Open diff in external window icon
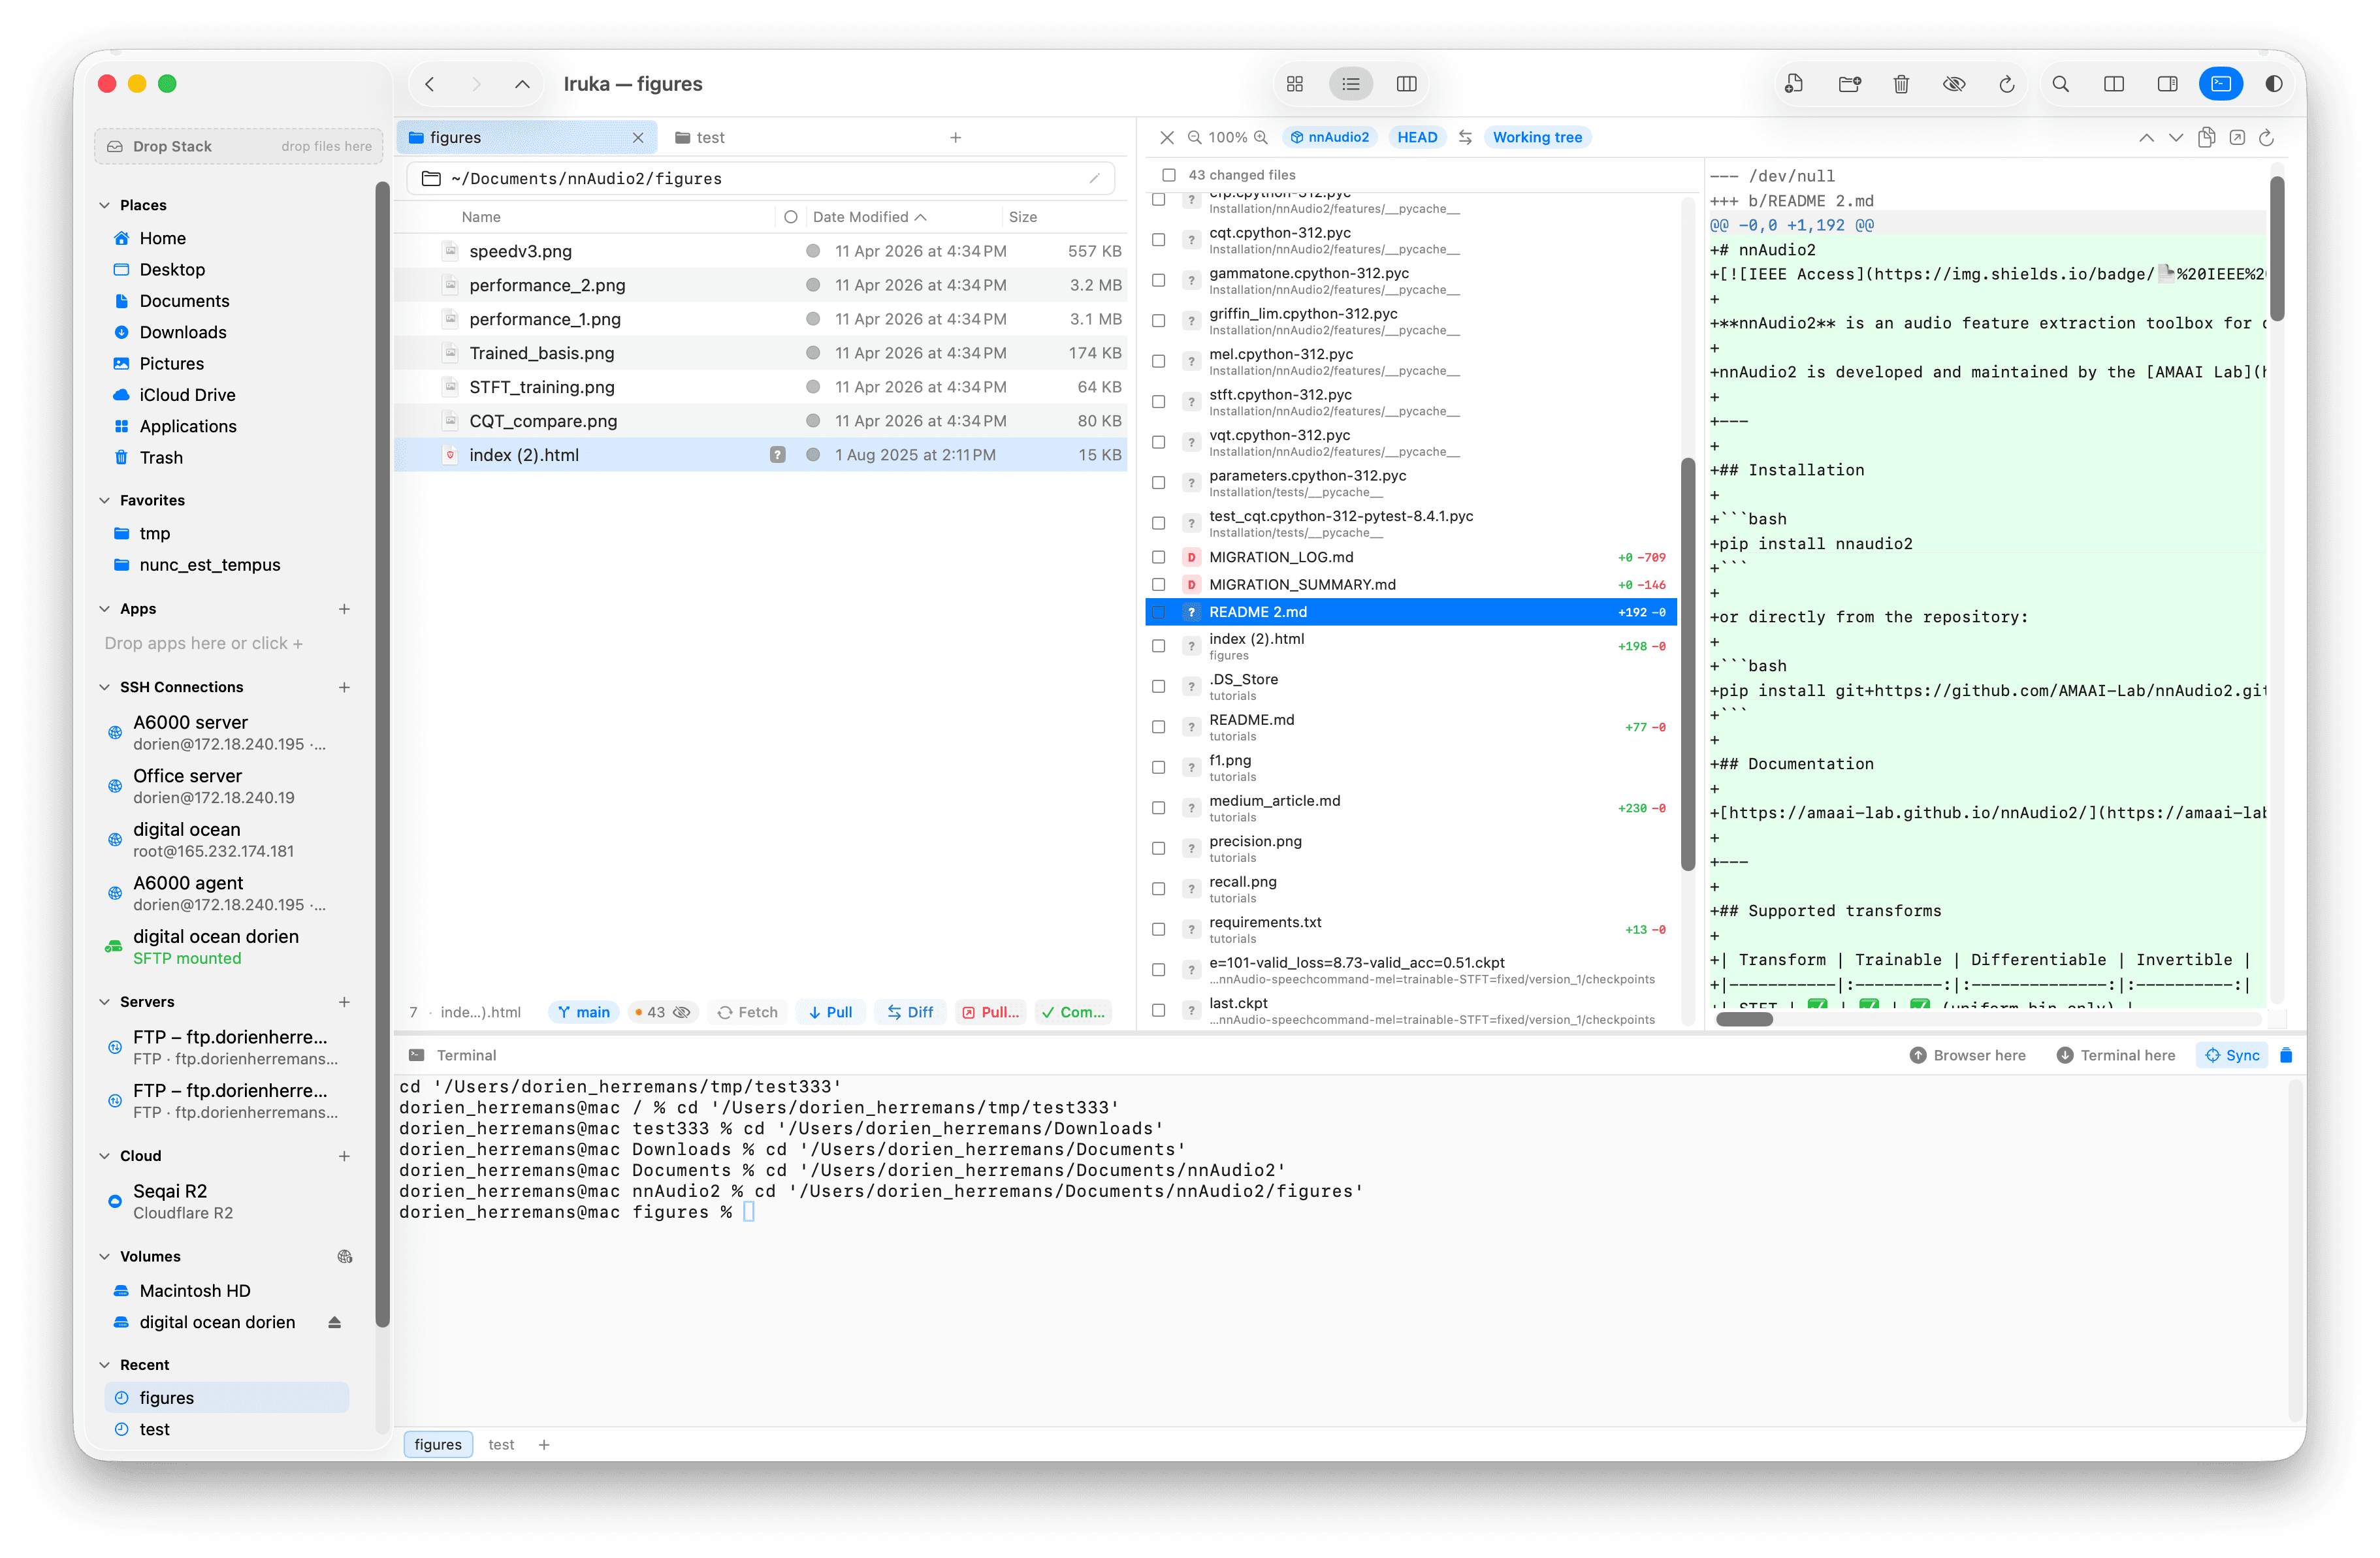The width and height of the screenshot is (2380, 1558). [x=2237, y=137]
